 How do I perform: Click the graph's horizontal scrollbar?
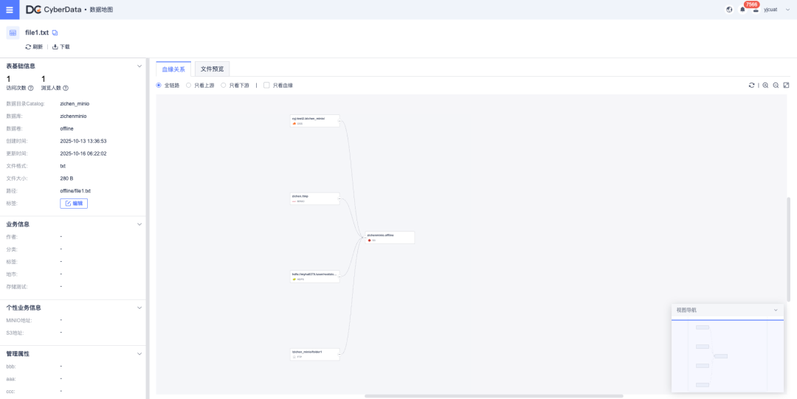[494, 396]
